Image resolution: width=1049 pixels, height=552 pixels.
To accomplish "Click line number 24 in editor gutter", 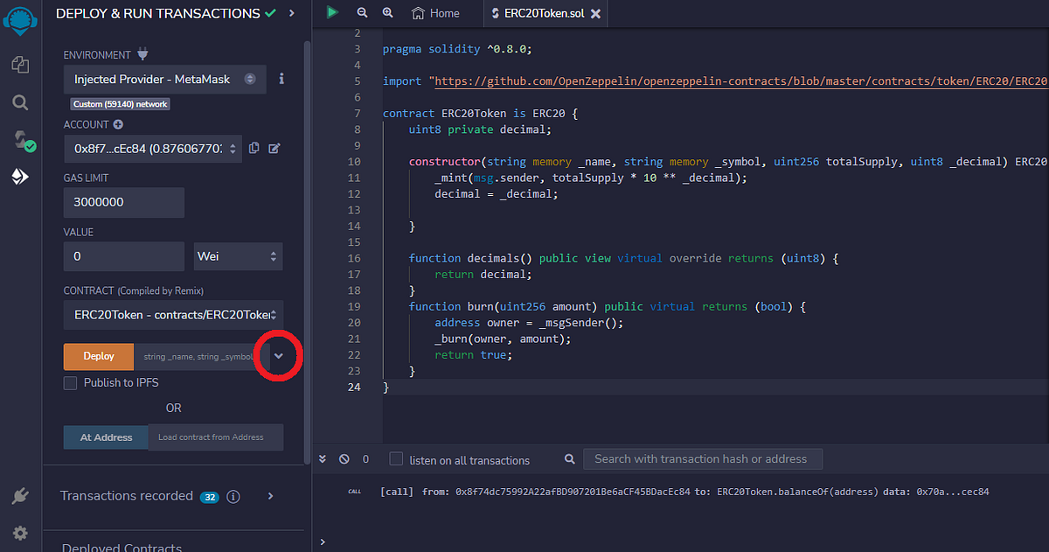I will click(354, 387).
